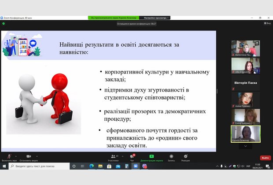273x185 pixels.
Task: Open File Explorer from taskbar
Action: click(100, 166)
